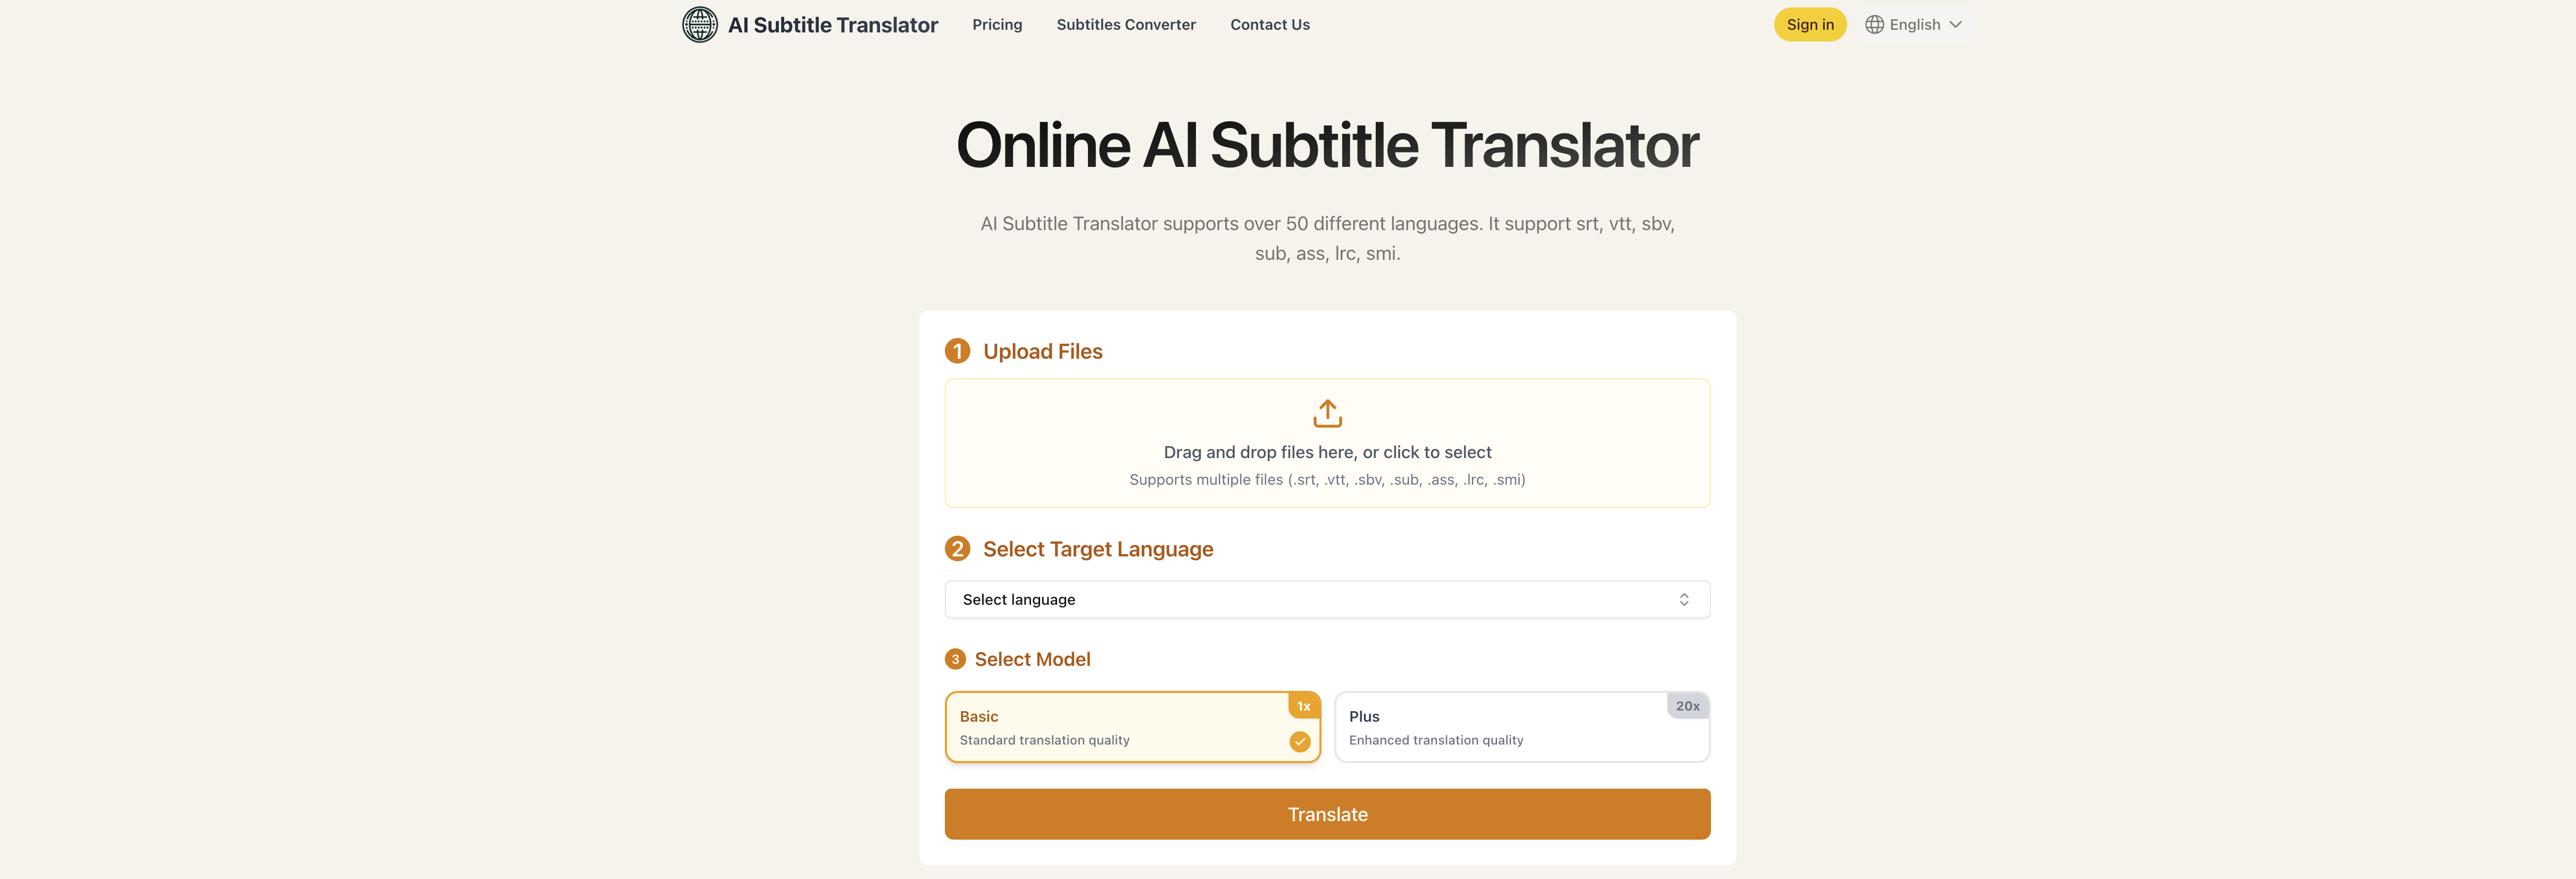Screen dimensions: 2576x879
Task: Open the Select language dropdown
Action: coord(1327,599)
